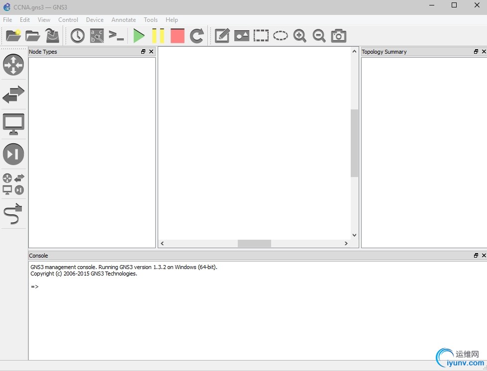487x371 pixels.
Task: Close the Topology Summary panel
Action: [484, 52]
